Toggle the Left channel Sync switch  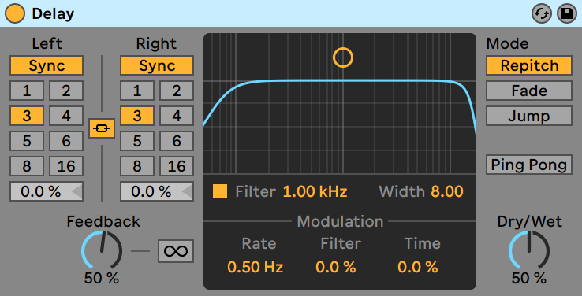(x=47, y=65)
